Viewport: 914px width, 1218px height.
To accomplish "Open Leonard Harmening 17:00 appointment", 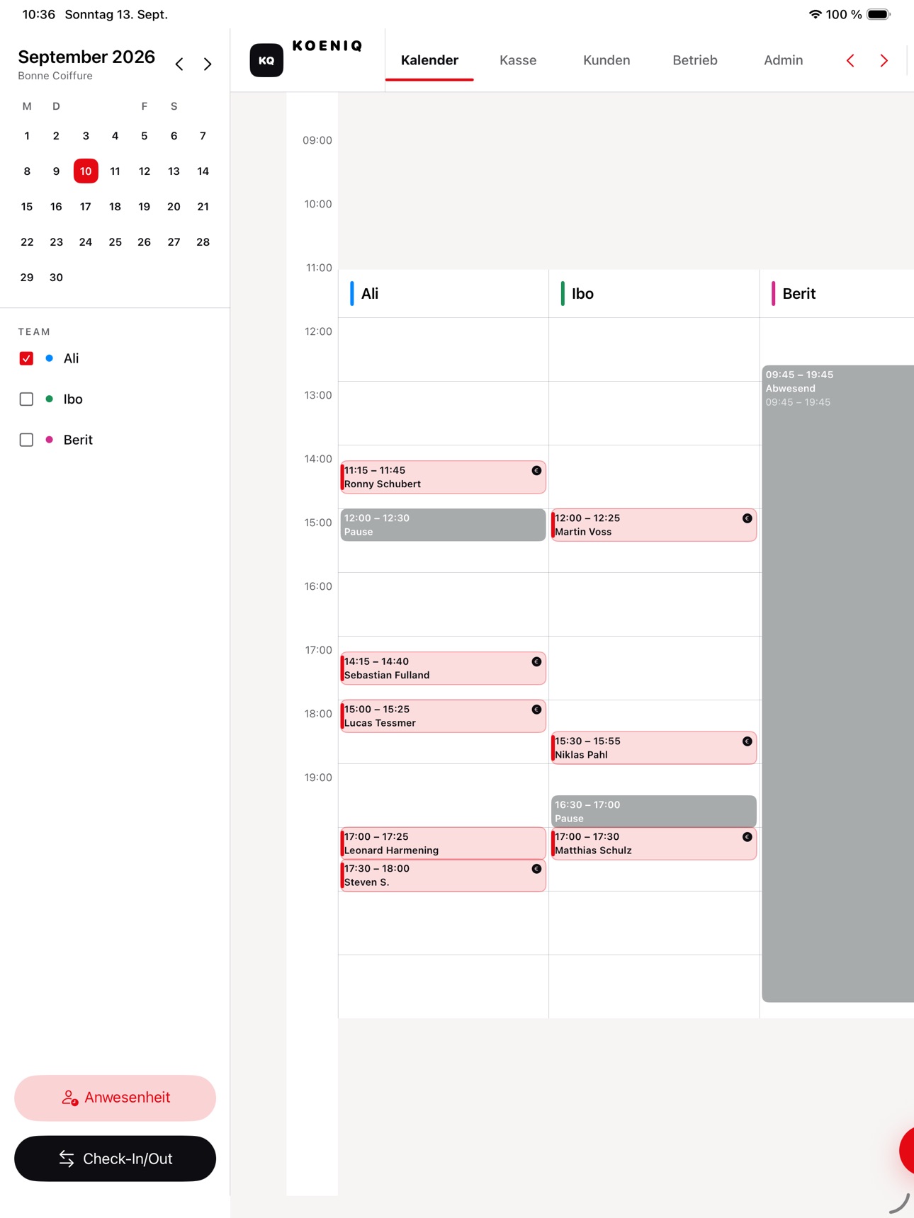I will 443,843.
